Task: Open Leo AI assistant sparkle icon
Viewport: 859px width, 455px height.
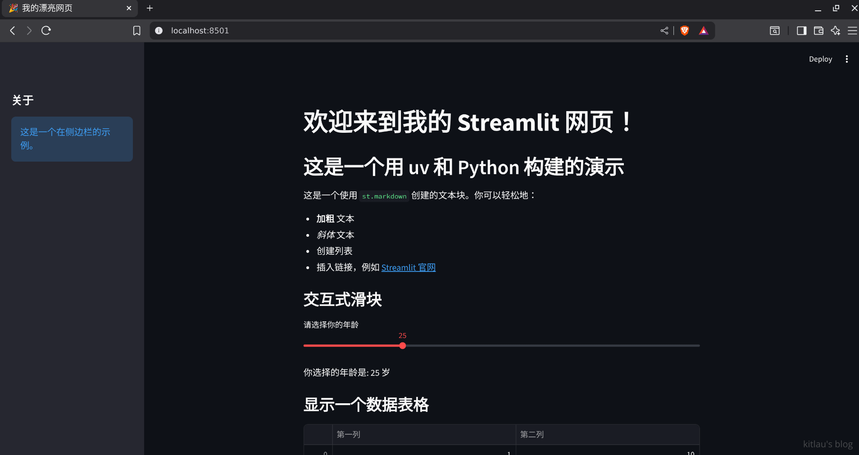Action: click(836, 31)
